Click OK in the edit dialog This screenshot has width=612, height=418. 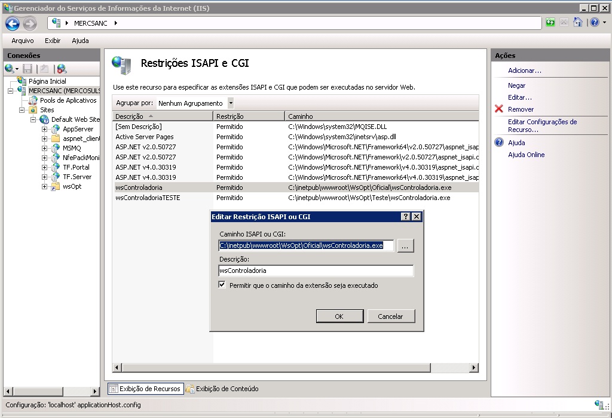(339, 316)
